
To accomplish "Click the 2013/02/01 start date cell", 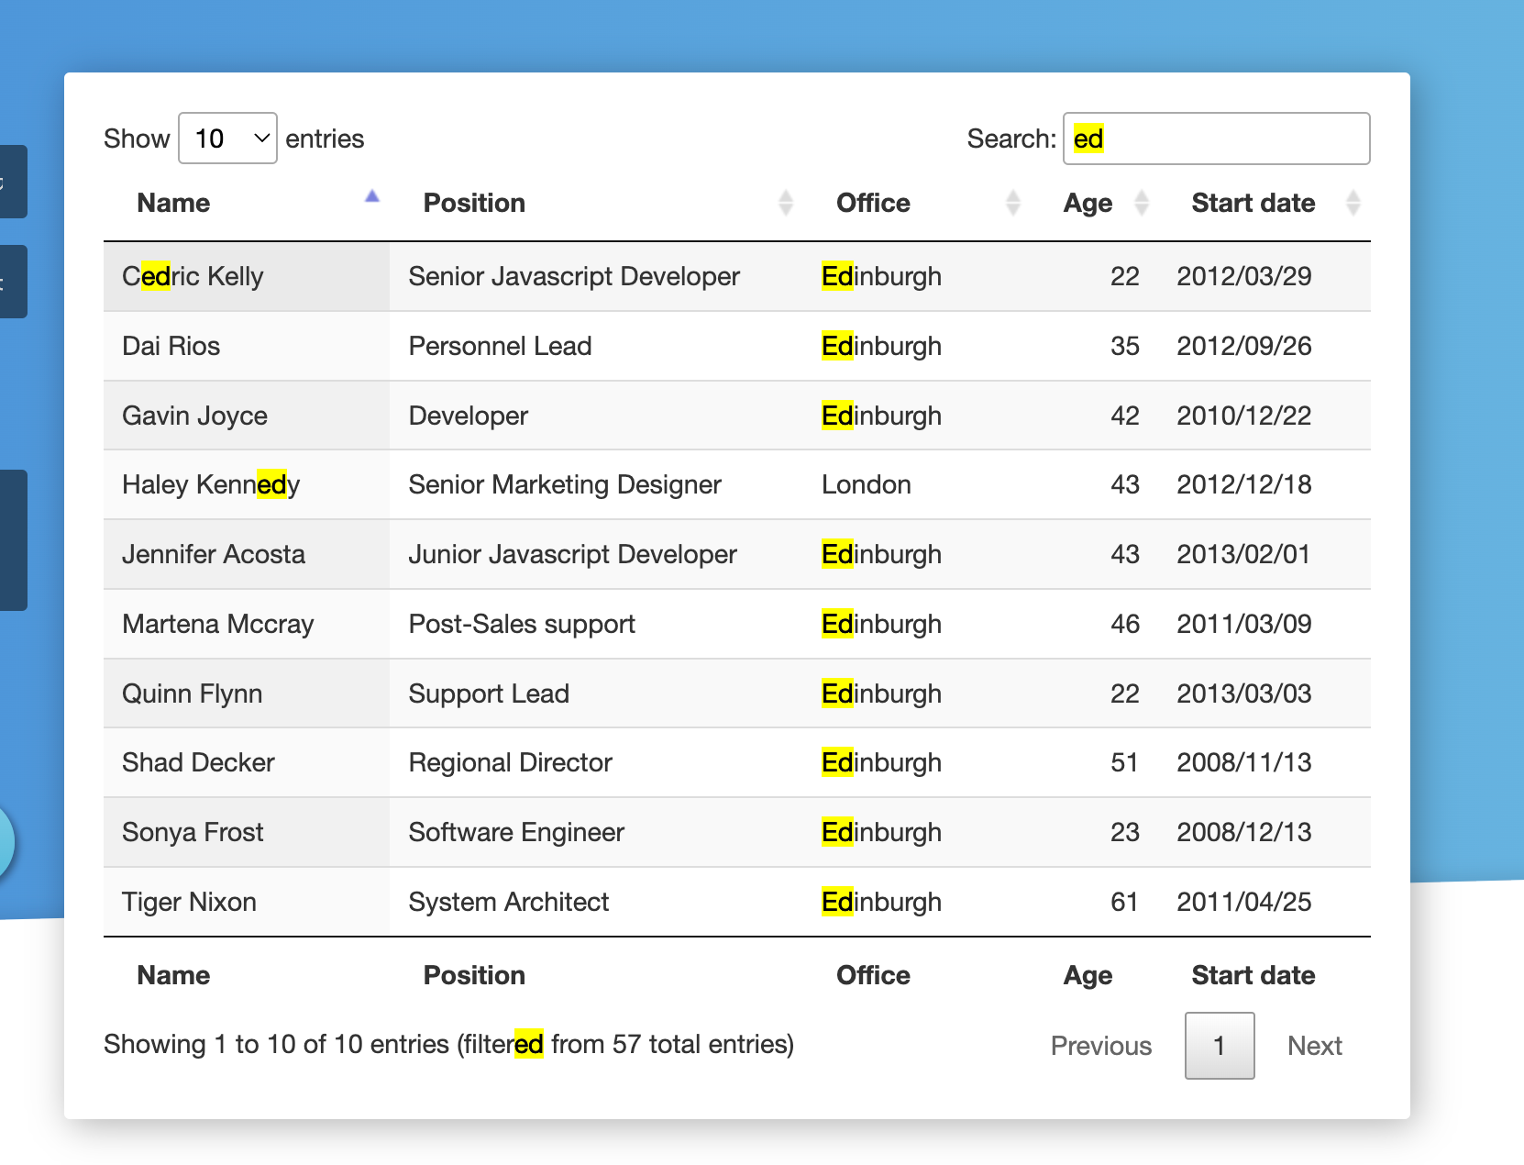I will (x=1264, y=554).
